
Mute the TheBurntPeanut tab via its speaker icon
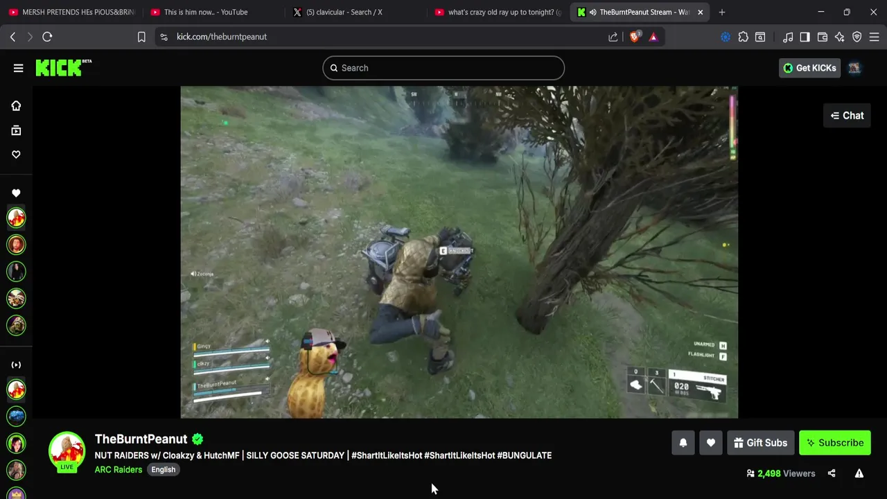(x=592, y=12)
